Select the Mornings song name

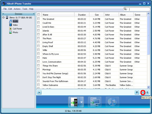coord(47,70)
